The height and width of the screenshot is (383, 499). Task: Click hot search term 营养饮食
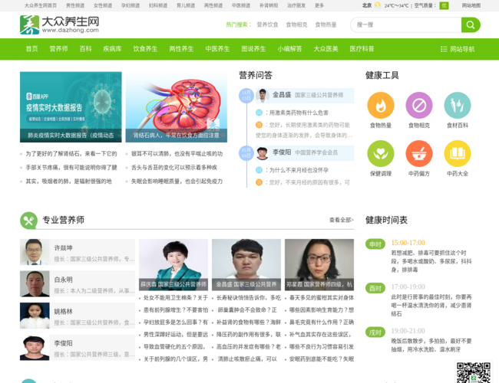(x=267, y=25)
